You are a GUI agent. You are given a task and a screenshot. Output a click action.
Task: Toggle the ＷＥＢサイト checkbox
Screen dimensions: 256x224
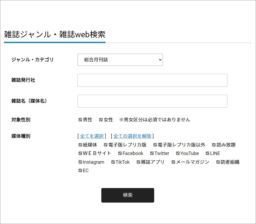(x=80, y=153)
